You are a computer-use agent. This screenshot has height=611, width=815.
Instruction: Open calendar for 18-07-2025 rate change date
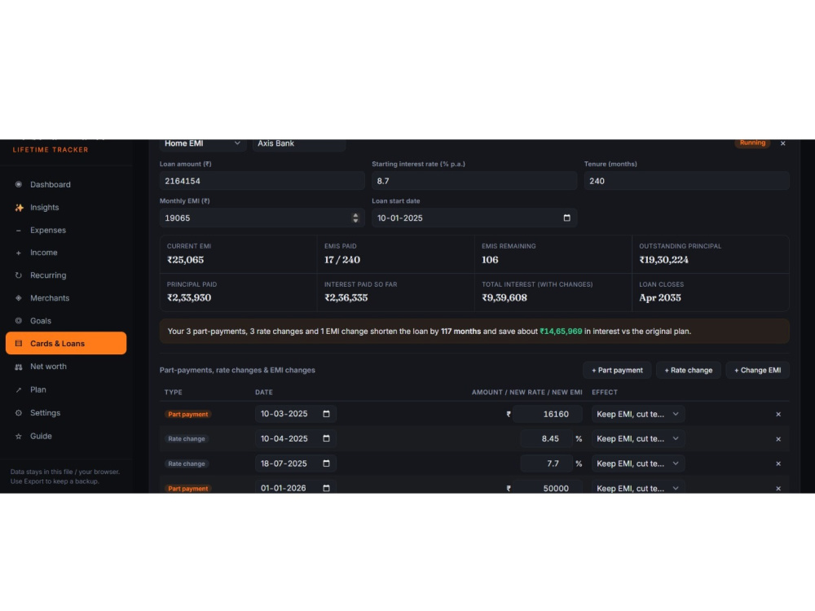327,464
